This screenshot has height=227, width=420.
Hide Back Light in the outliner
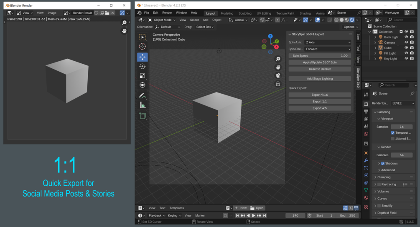click(406, 37)
